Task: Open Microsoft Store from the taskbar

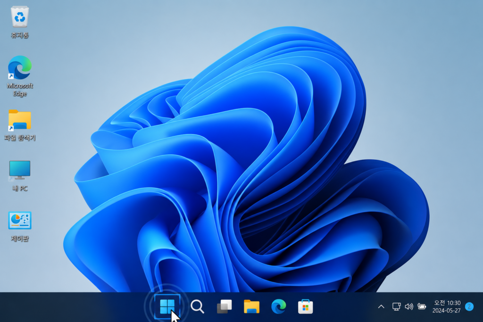Action: [306, 306]
